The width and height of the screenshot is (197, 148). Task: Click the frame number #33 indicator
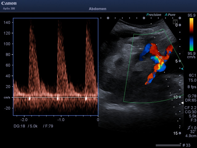187,145
